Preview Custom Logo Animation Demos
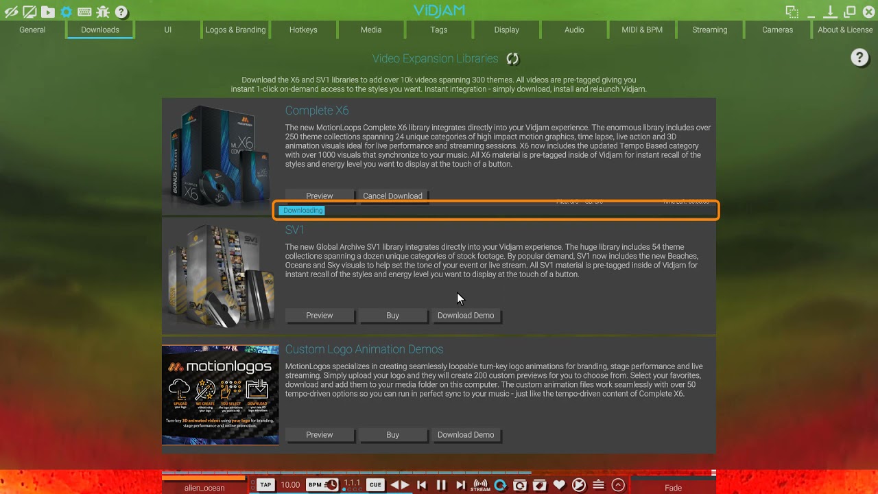This screenshot has height=494, width=878. pyautogui.click(x=320, y=435)
